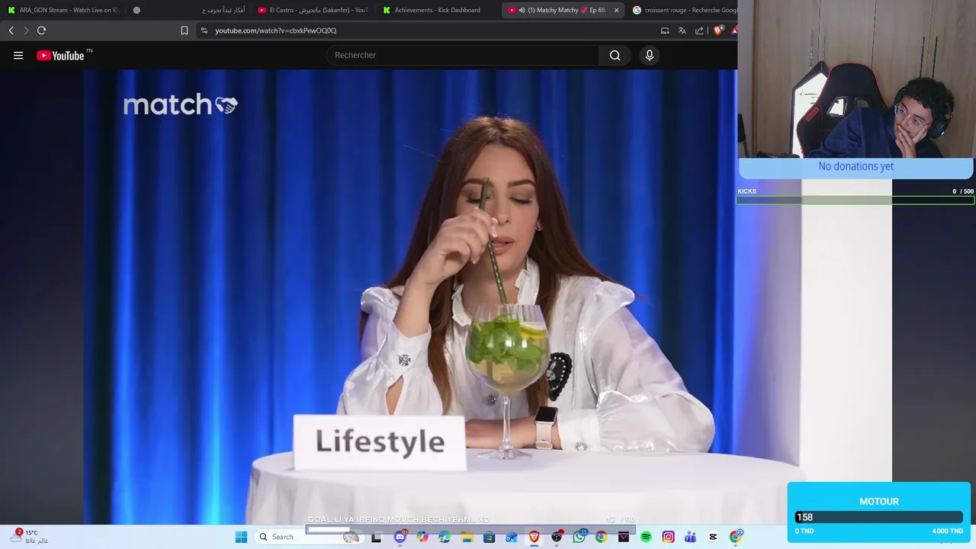Switch to El Castro (Sakanfer) YouTube tab
Viewport: 976px width, 549px height.
[313, 10]
